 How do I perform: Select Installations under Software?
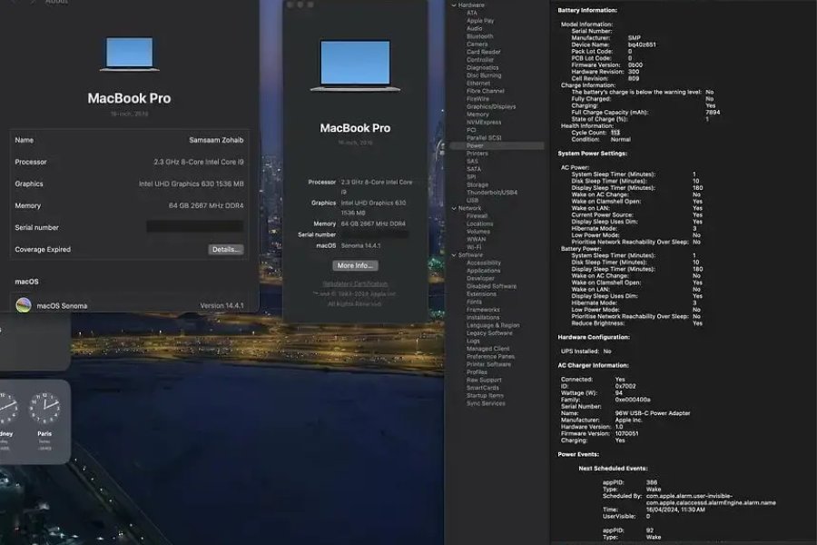tap(483, 318)
